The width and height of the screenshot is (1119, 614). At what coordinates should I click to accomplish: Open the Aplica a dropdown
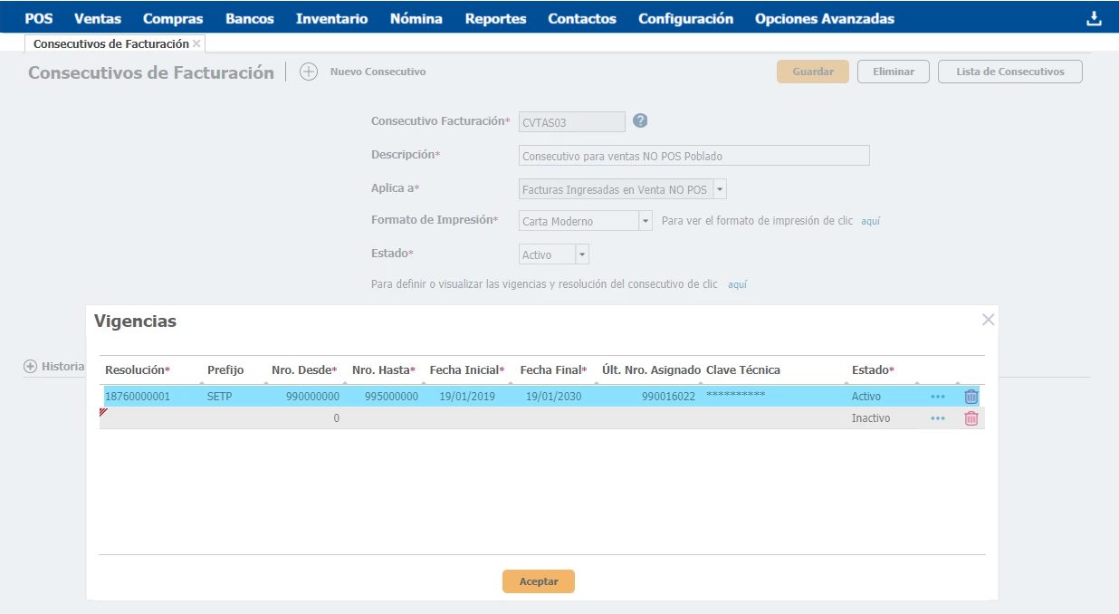[x=720, y=189]
